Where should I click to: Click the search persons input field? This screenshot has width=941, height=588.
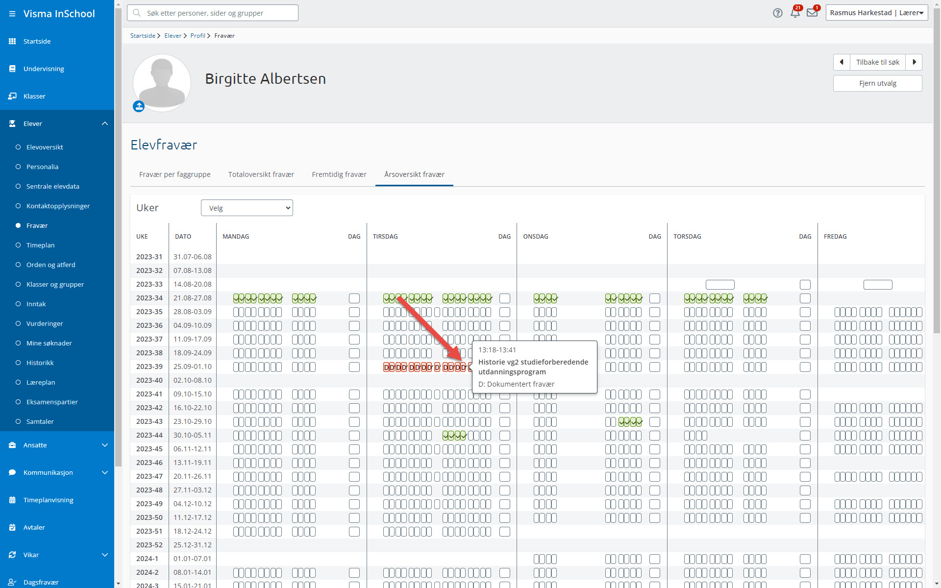[x=213, y=13]
